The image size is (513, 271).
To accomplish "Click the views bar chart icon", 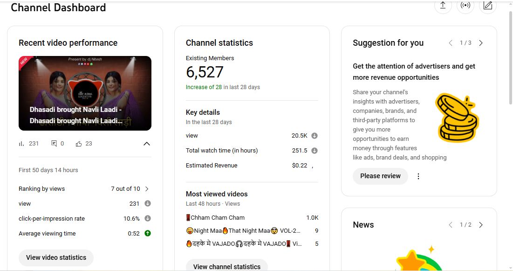I will (x=21, y=144).
